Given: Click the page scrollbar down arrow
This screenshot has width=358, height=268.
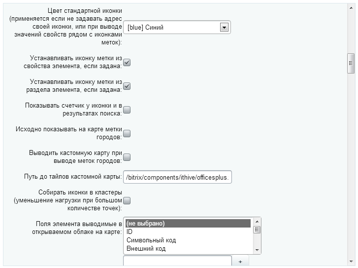Looking at the screenshot, I should 351,262.
